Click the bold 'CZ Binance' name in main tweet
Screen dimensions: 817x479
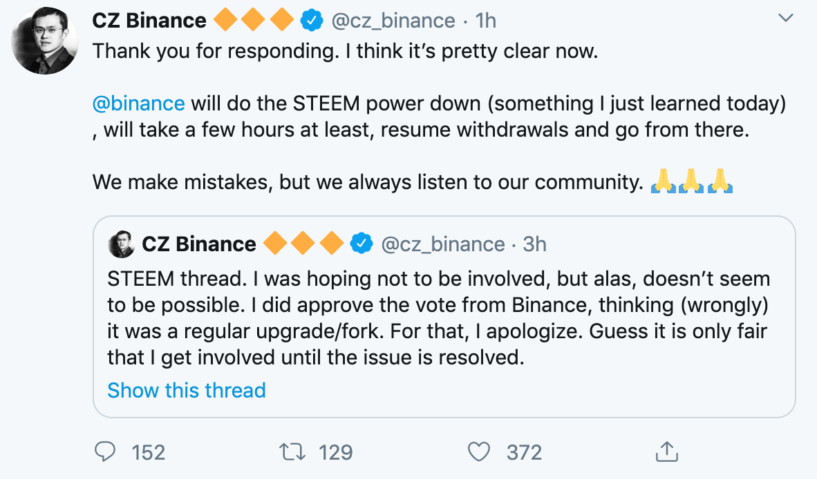tap(149, 21)
